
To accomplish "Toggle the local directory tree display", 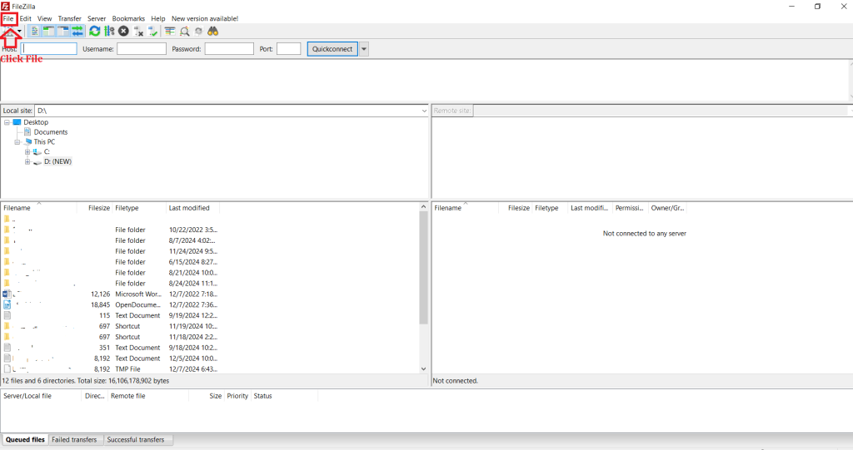I will point(48,32).
